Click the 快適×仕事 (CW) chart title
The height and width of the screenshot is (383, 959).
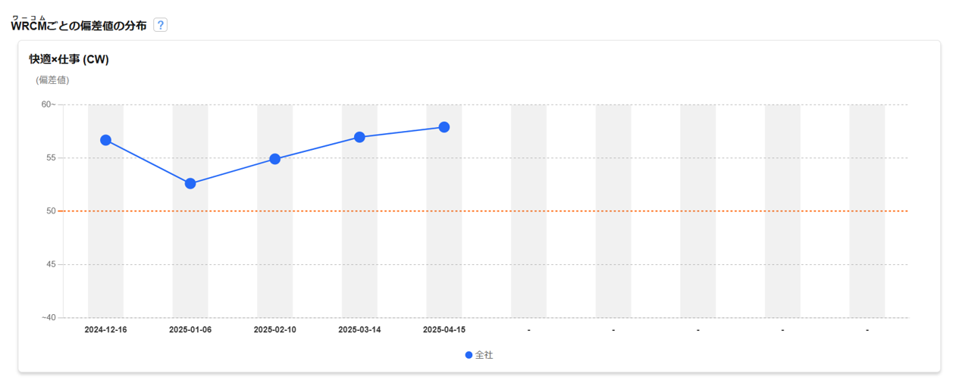coord(69,60)
